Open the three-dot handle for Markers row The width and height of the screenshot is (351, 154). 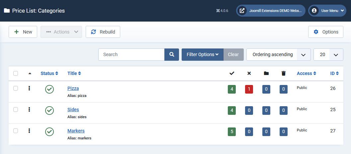[x=29, y=131]
